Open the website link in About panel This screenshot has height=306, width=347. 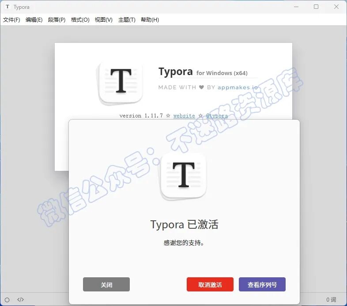[x=184, y=116]
